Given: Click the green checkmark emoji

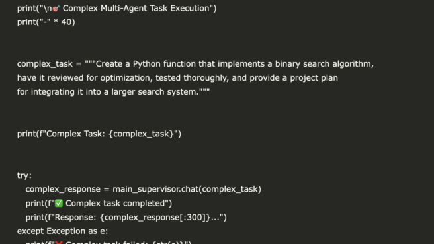Looking at the screenshot, I should click(x=59, y=204).
